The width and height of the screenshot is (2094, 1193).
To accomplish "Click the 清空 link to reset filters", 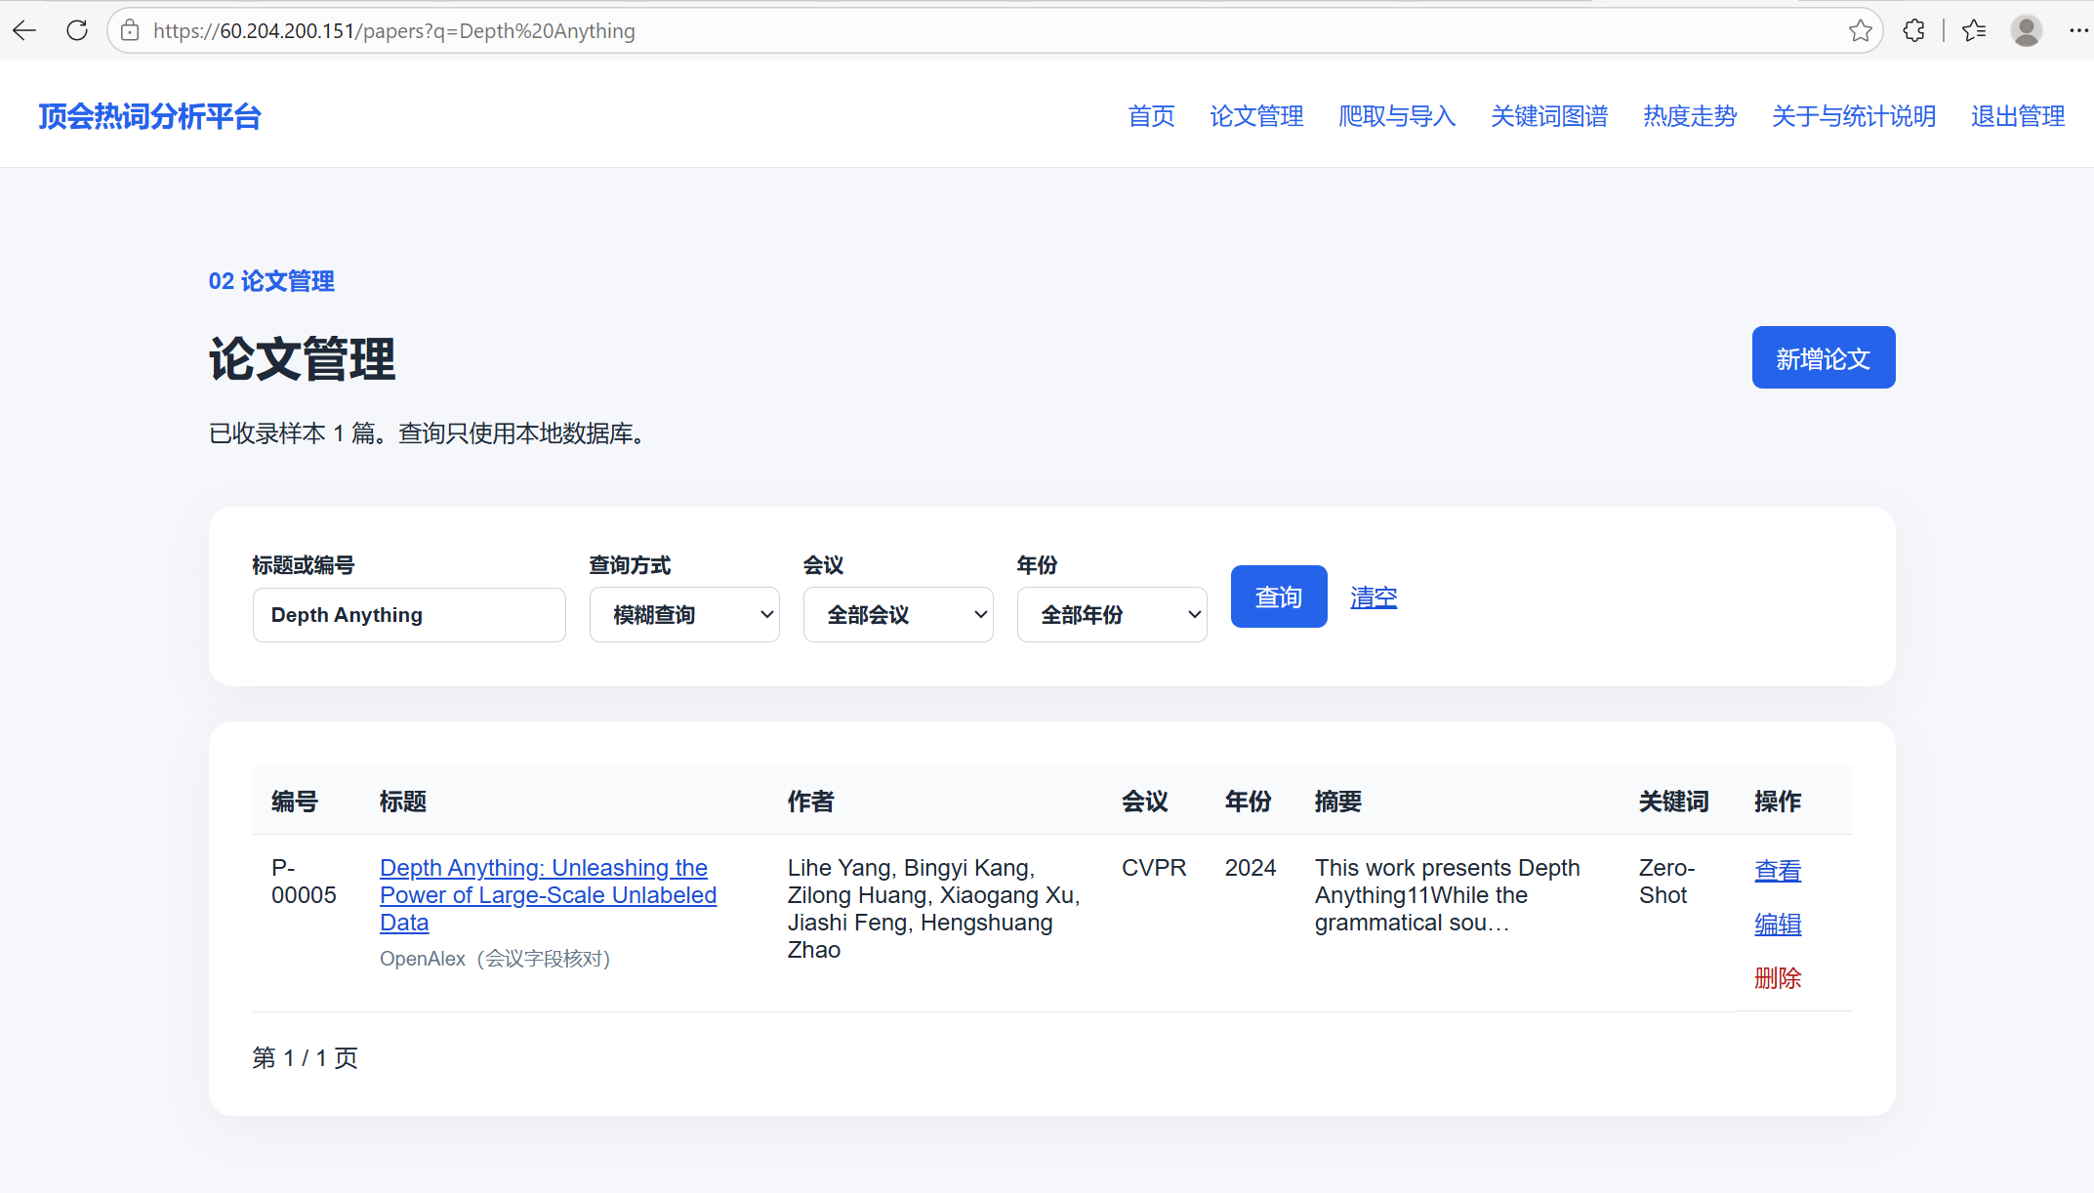I will point(1374,596).
